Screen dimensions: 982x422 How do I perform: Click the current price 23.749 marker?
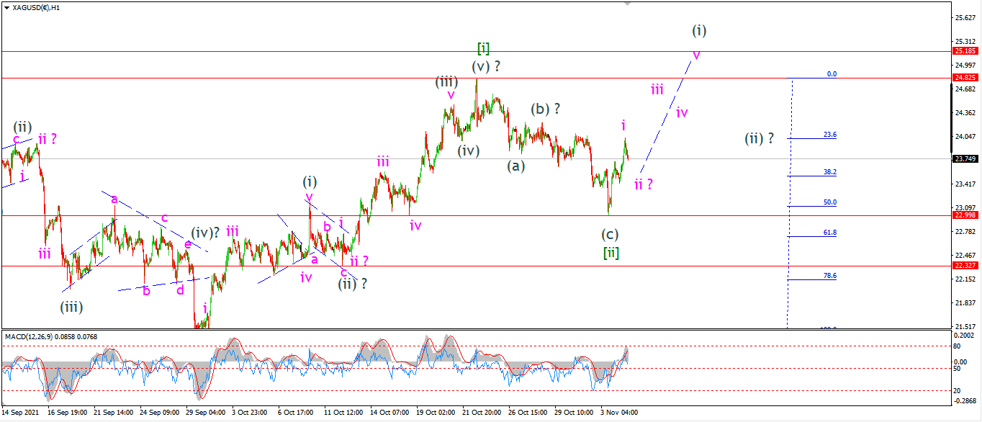coord(965,158)
